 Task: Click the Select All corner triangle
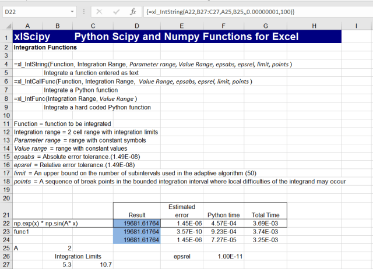point(6,26)
